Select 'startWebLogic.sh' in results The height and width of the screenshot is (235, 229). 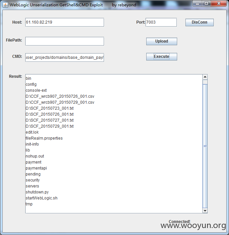tap(42, 198)
